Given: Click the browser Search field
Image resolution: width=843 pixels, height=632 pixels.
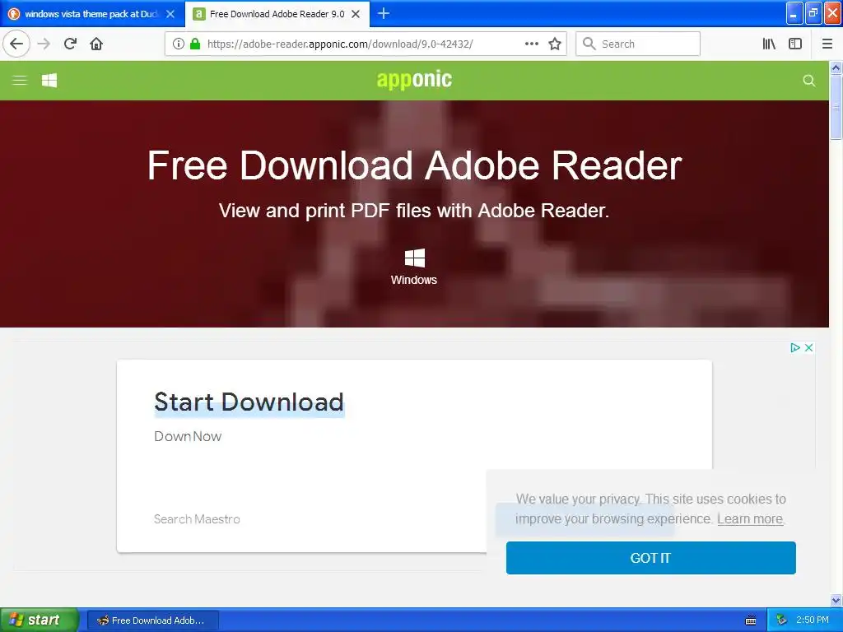Looking at the screenshot, I should click(x=638, y=44).
